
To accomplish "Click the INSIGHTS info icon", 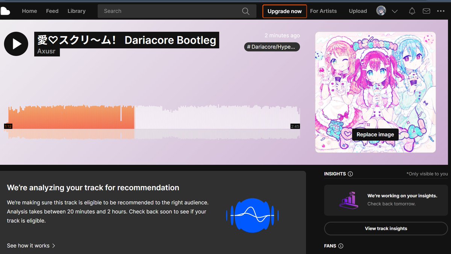I will click(350, 174).
